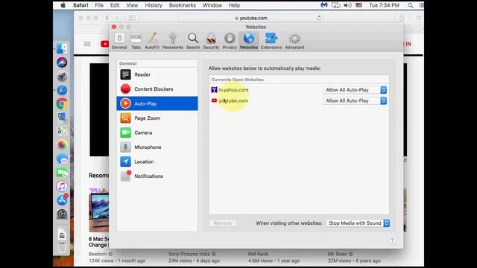Viewport: 477px width, 268px height.
Task: Click the Safari Share button
Action: (402, 18)
